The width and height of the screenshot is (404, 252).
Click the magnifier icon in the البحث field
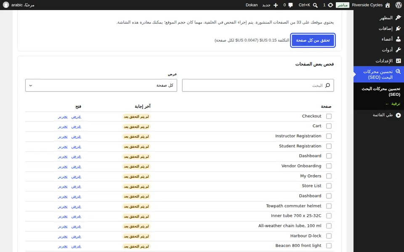[327, 85]
